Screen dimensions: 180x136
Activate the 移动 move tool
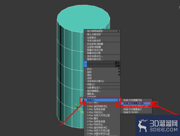89,69
